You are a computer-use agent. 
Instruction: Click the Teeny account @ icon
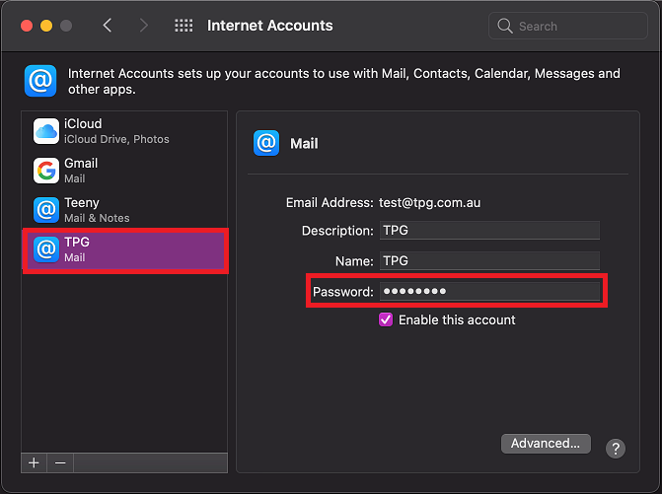pos(46,210)
